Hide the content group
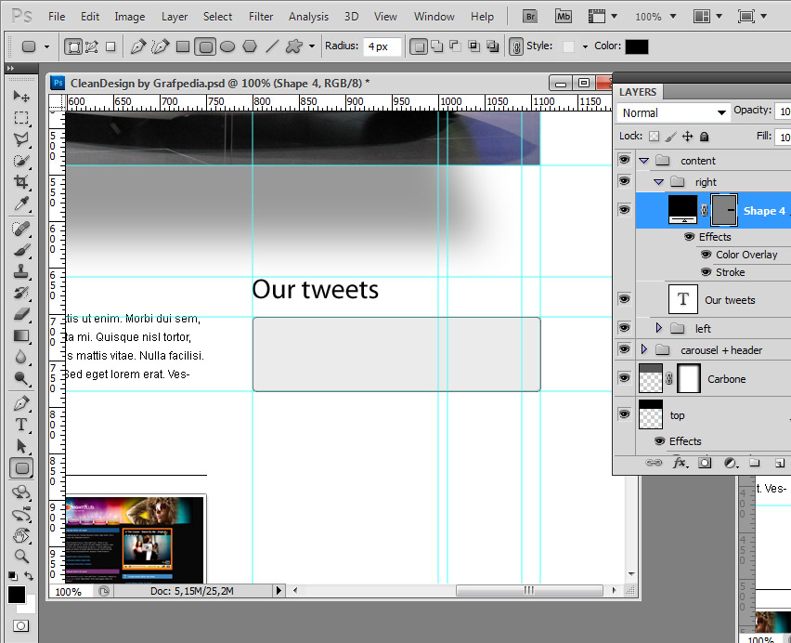 (625, 160)
